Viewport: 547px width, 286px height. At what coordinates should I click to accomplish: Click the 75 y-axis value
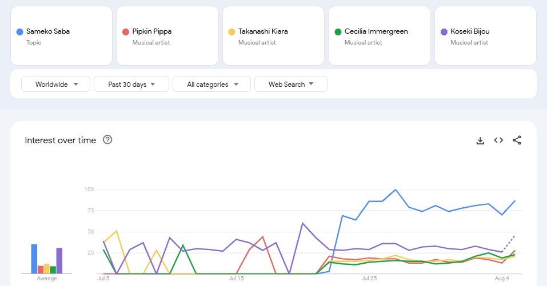pyautogui.click(x=91, y=211)
